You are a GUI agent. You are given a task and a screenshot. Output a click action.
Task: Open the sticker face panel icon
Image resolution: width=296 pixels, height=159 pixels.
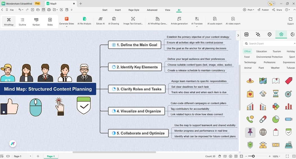pos(270,34)
